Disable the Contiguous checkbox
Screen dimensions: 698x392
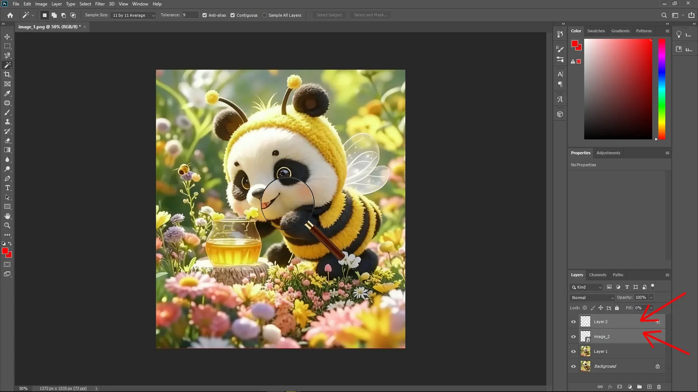pyautogui.click(x=233, y=15)
